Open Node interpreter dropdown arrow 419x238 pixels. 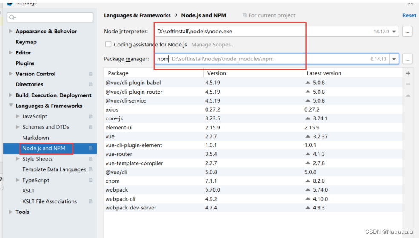[x=394, y=32]
